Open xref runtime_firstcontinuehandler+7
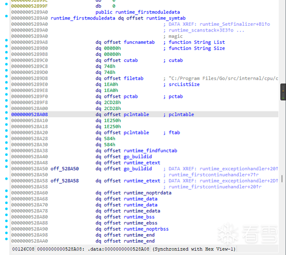Viewport: 286px width, 255px height. coord(214,174)
